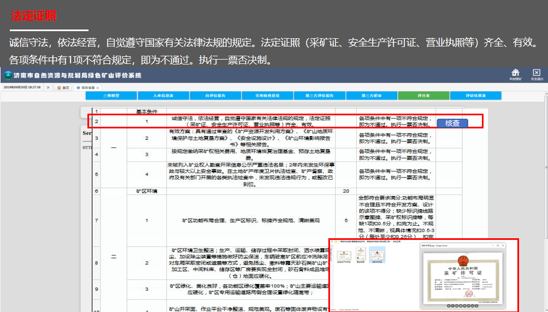Open the 三维模型 section

click(x=111, y=96)
